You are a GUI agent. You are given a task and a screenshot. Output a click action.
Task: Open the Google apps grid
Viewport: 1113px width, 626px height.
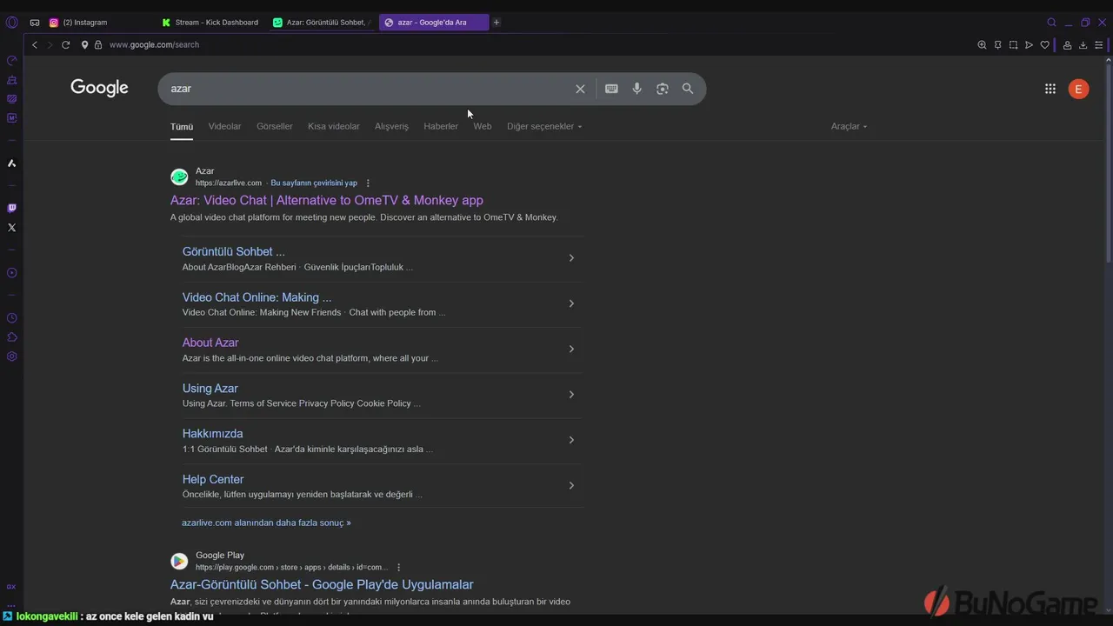point(1050,89)
